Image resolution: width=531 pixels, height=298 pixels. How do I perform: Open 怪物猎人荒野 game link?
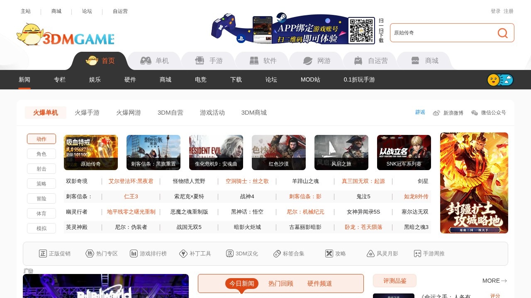[189, 181]
